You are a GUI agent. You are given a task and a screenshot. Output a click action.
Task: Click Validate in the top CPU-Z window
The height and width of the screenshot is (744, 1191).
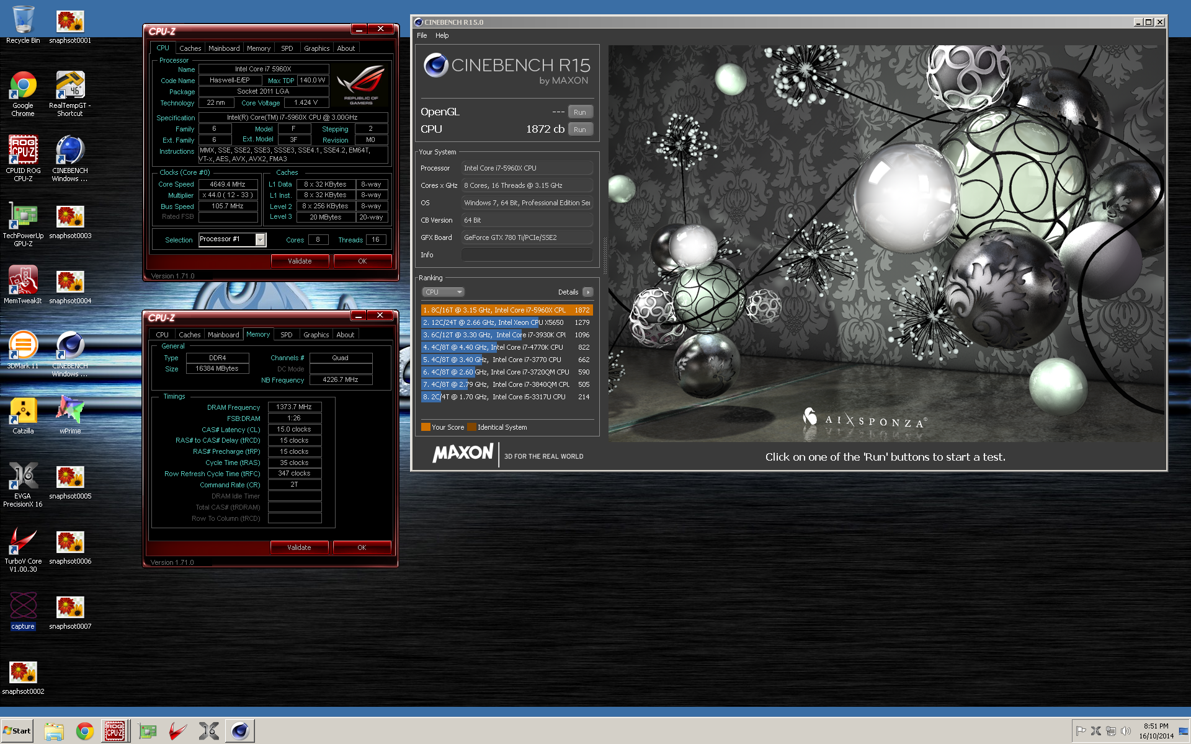point(300,261)
